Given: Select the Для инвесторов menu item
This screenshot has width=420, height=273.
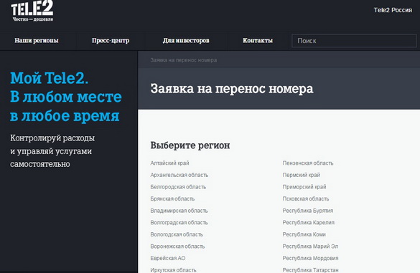Looking at the screenshot, I should tap(186, 40).
